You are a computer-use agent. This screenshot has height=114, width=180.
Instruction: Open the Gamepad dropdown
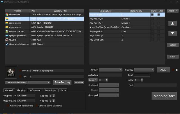[x=109, y=95]
